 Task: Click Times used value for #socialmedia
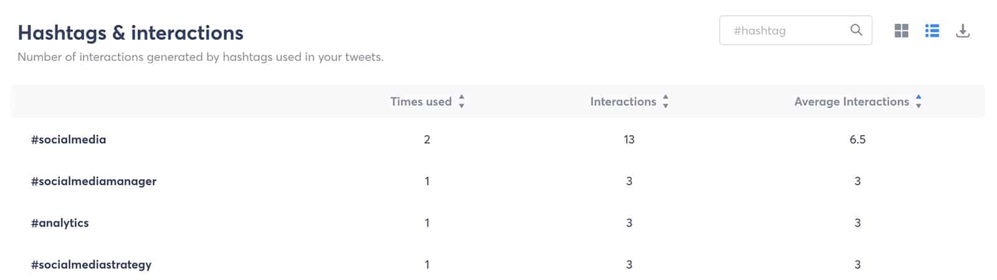click(x=427, y=139)
